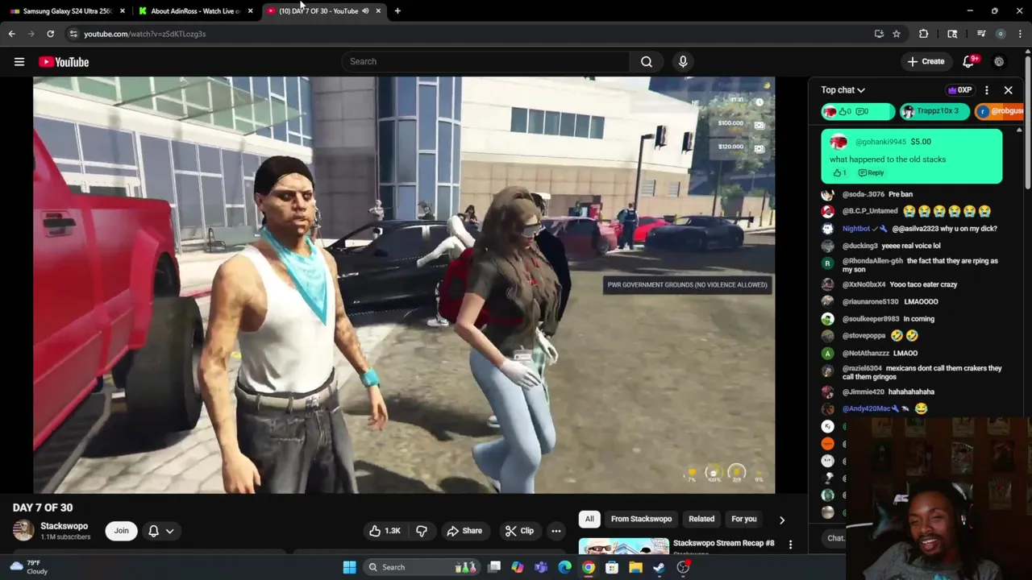
Task: Go to the YouTube home logo
Action: (64, 62)
